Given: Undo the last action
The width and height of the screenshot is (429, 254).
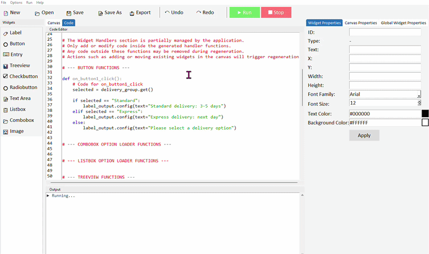Looking at the screenshot, I should (167, 12).
